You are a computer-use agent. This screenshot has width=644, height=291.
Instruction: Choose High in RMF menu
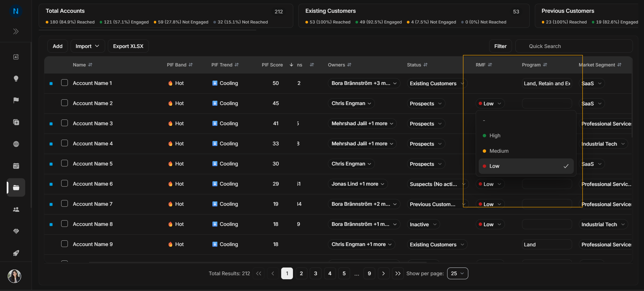click(526, 136)
